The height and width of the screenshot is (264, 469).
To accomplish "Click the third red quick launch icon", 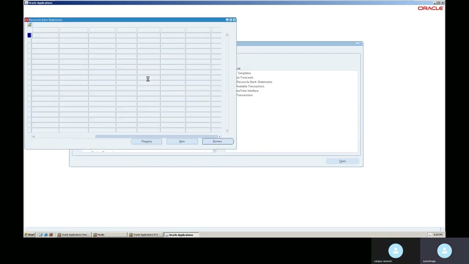I will pyautogui.click(x=51, y=235).
